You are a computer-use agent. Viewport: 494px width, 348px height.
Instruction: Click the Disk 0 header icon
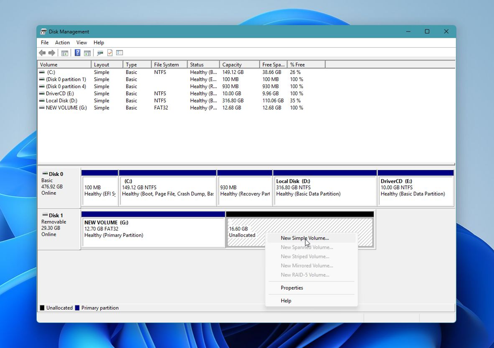45,174
